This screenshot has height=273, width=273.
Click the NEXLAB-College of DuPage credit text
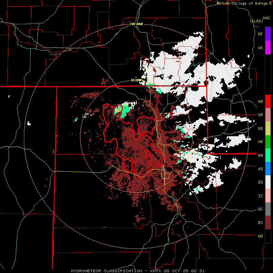tap(244, 3)
